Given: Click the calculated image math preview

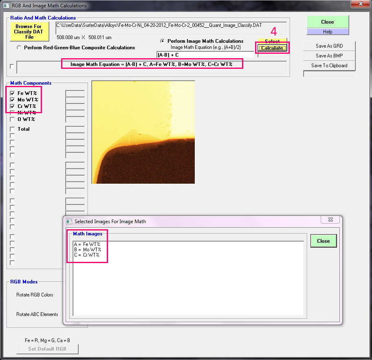Looking at the screenshot, I should (x=143, y=132).
